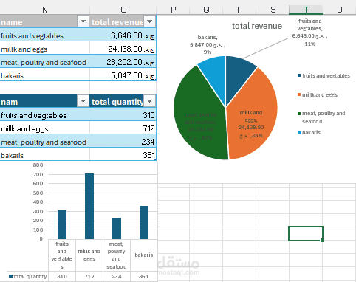Select the quantity cell showing 310
Viewport: 356px width, 282px height.
click(x=123, y=115)
